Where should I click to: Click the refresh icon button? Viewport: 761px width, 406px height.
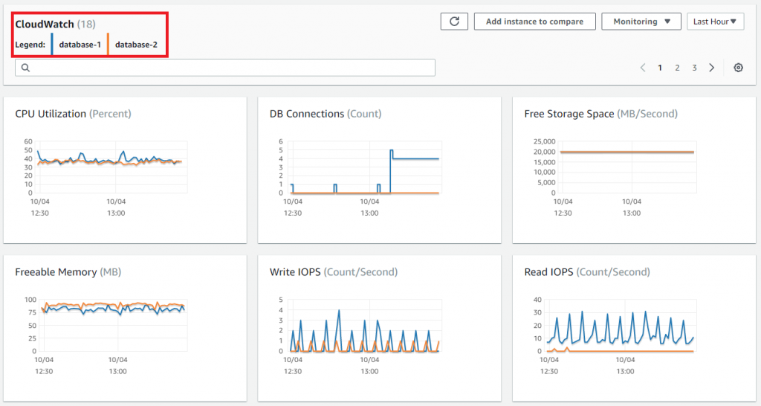454,22
